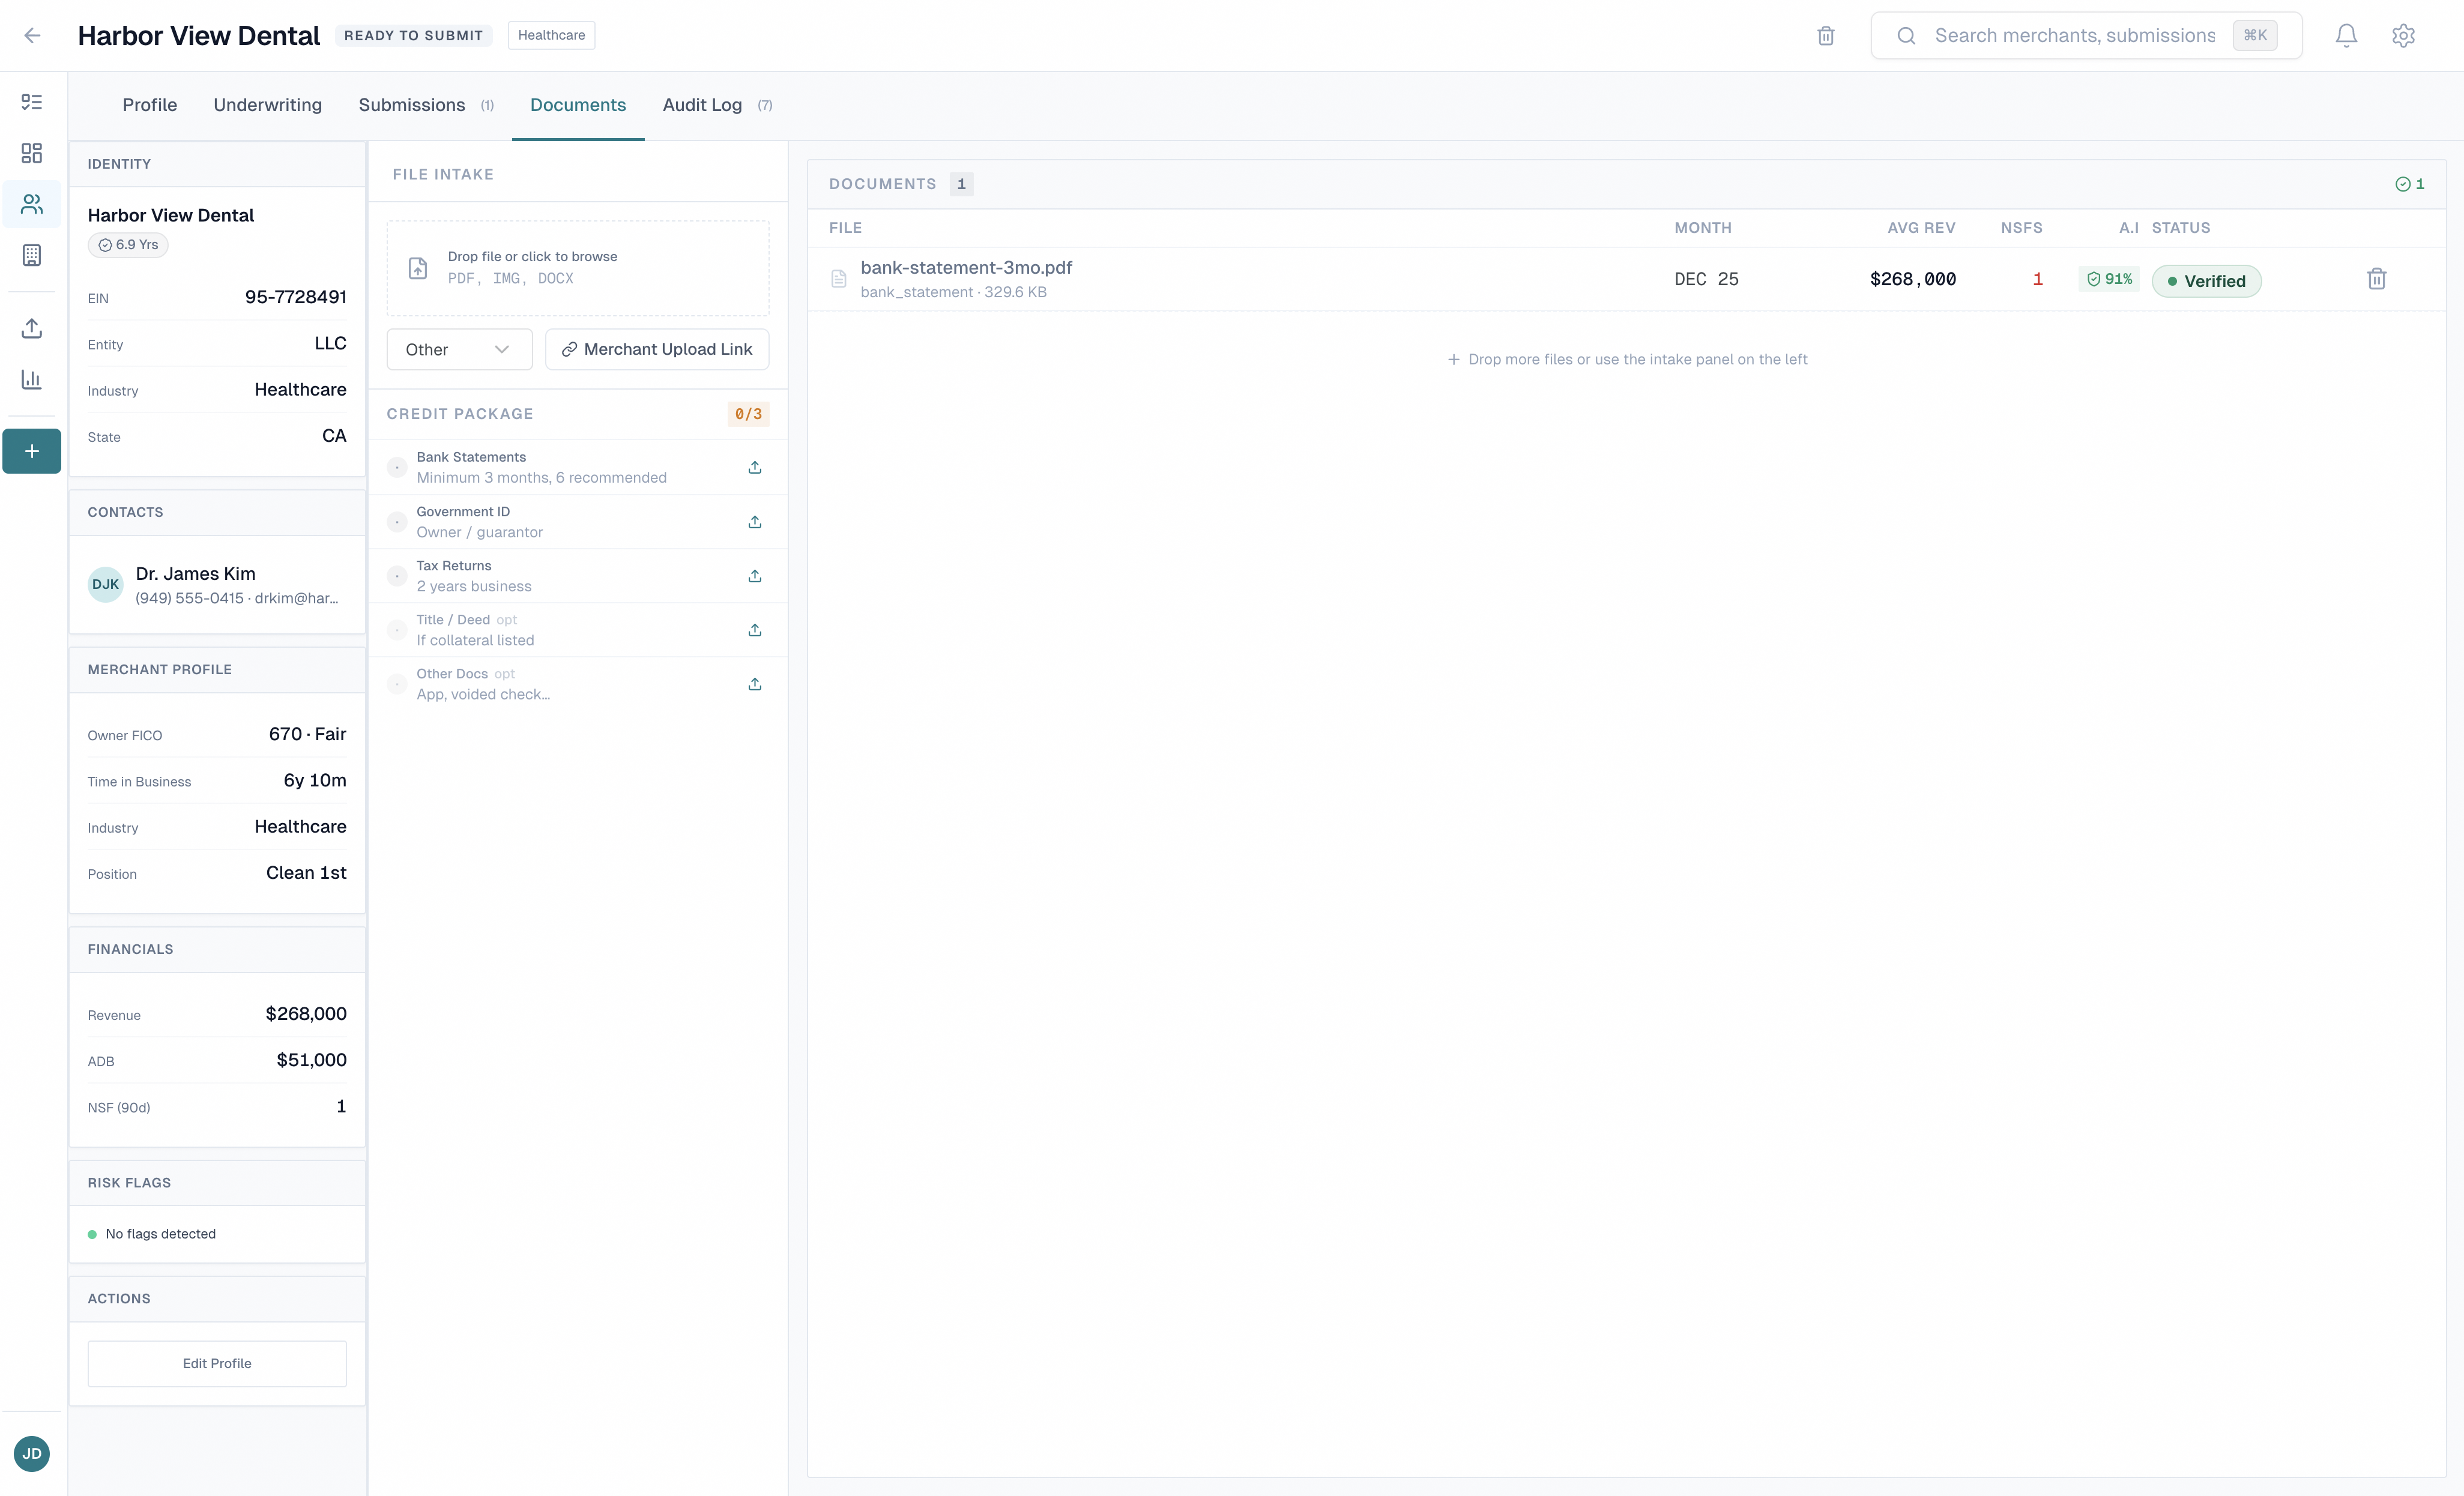Click the analytics bar chart sidebar icon
The width and height of the screenshot is (2464, 1496).
[x=32, y=379]
